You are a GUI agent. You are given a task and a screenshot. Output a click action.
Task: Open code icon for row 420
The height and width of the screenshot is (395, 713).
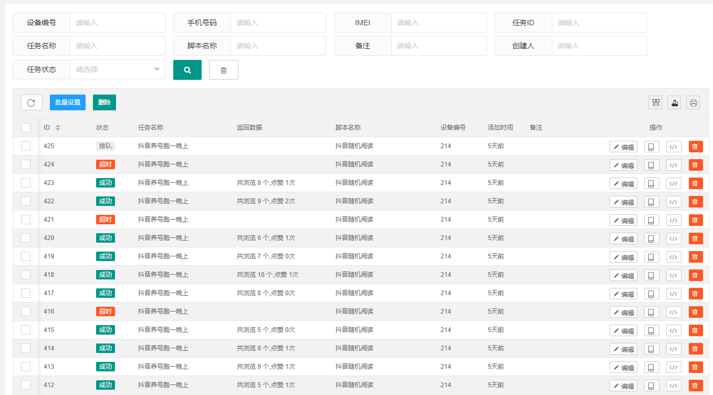pyautogui.click(x=674, y=238)
